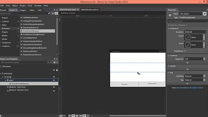Open the EaseX easing dropdown

[x=204, y=37]
